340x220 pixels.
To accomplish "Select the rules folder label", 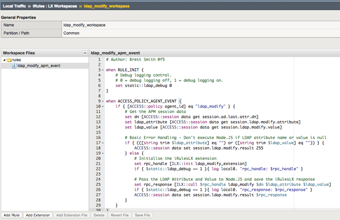I will (x=17, y=60).
